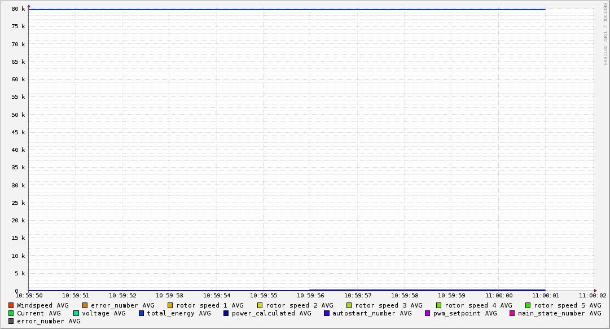Click the autostart_number AVG legend swatch
The height and width of the screenshot is (329, 610).
(x=327, y=313)
